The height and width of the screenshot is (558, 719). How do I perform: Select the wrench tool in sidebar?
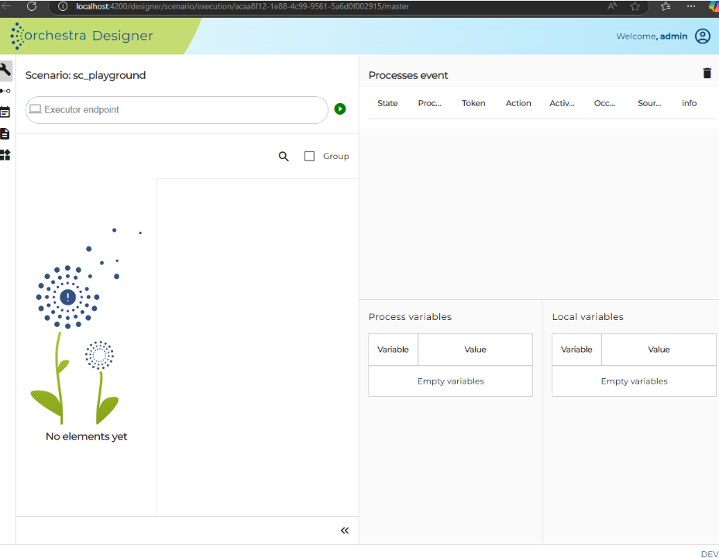(x=5, y=71)
